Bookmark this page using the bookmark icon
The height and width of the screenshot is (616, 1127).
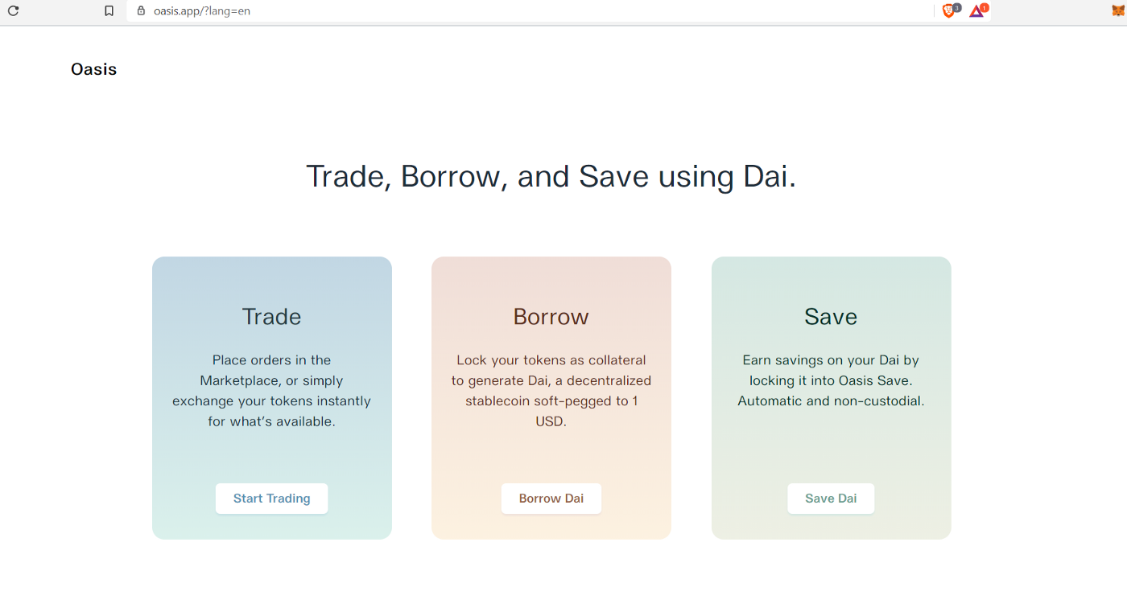109,11
